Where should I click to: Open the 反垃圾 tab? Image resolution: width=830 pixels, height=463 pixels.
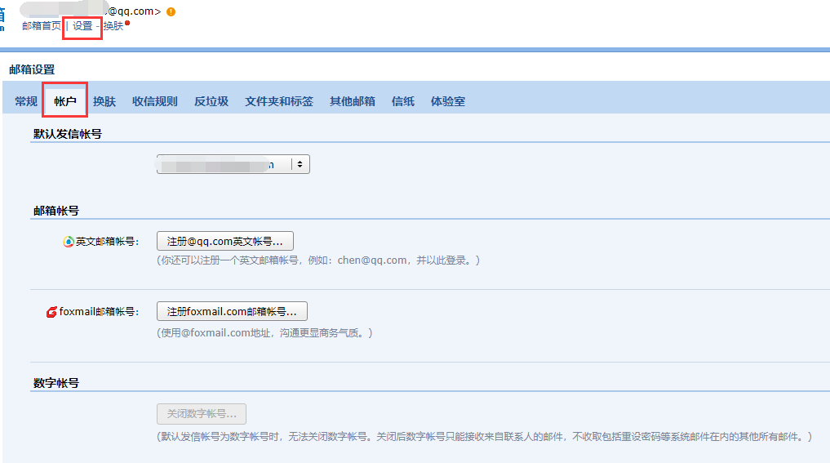(211, 101)
